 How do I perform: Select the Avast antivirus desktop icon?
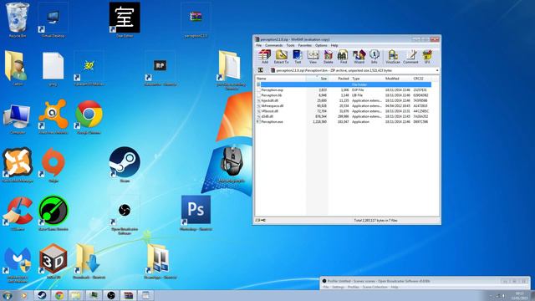[x=53, y=117]
